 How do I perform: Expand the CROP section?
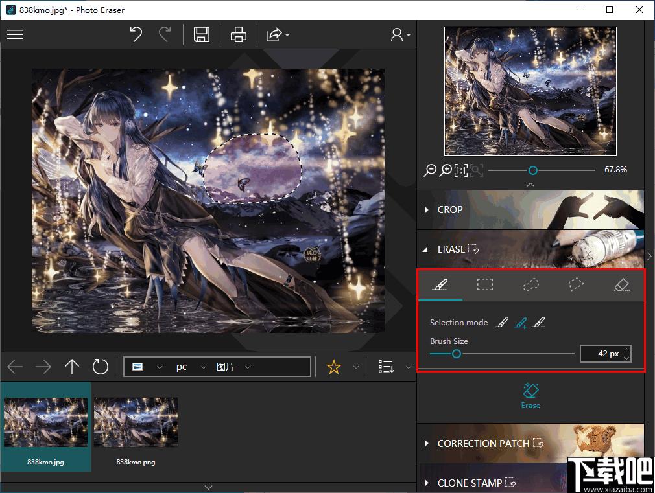[x=530, y=209]
